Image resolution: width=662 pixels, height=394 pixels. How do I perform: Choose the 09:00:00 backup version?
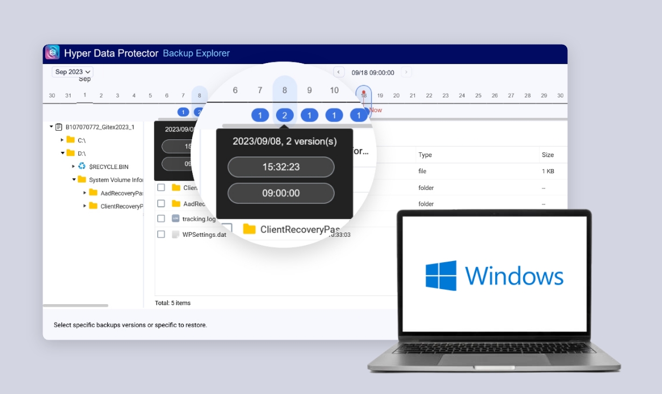(x=281, y=193)
